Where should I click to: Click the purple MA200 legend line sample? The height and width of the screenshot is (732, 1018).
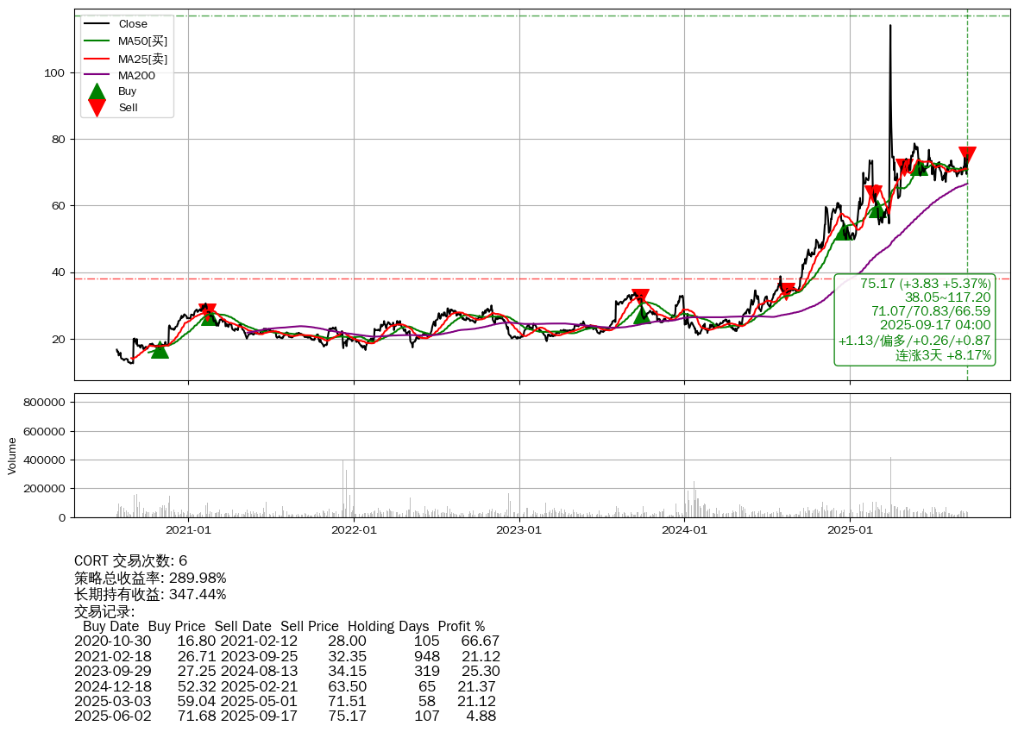click(97, 75)
